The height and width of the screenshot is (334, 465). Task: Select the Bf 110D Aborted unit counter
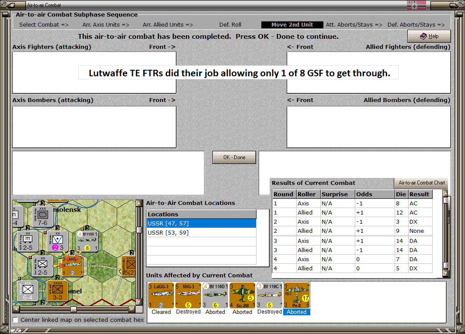coord(215,295)
